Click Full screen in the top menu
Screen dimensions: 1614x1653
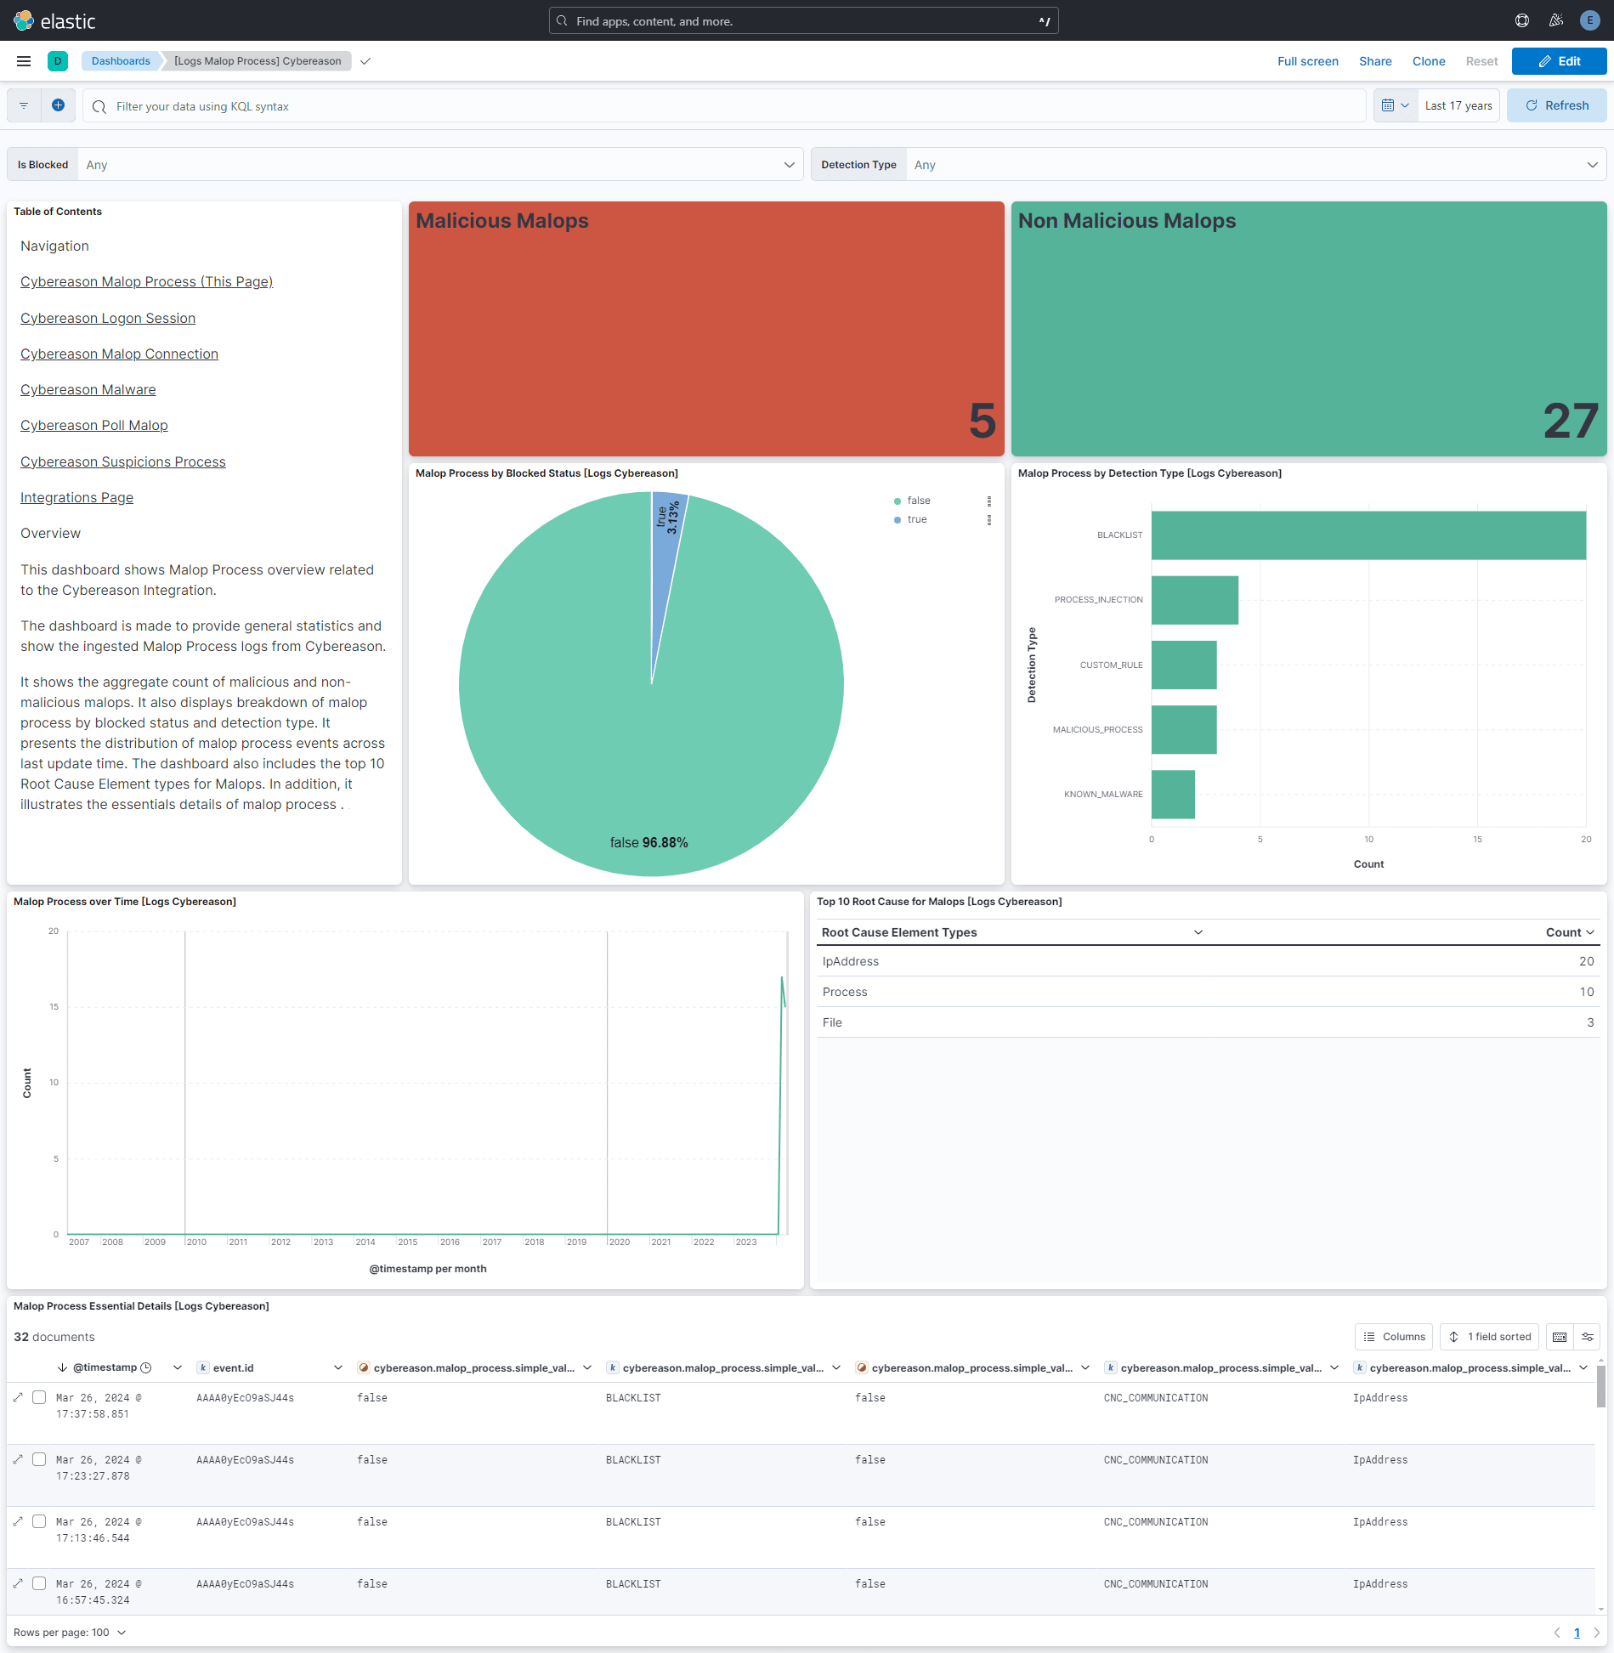[1308, 60]
